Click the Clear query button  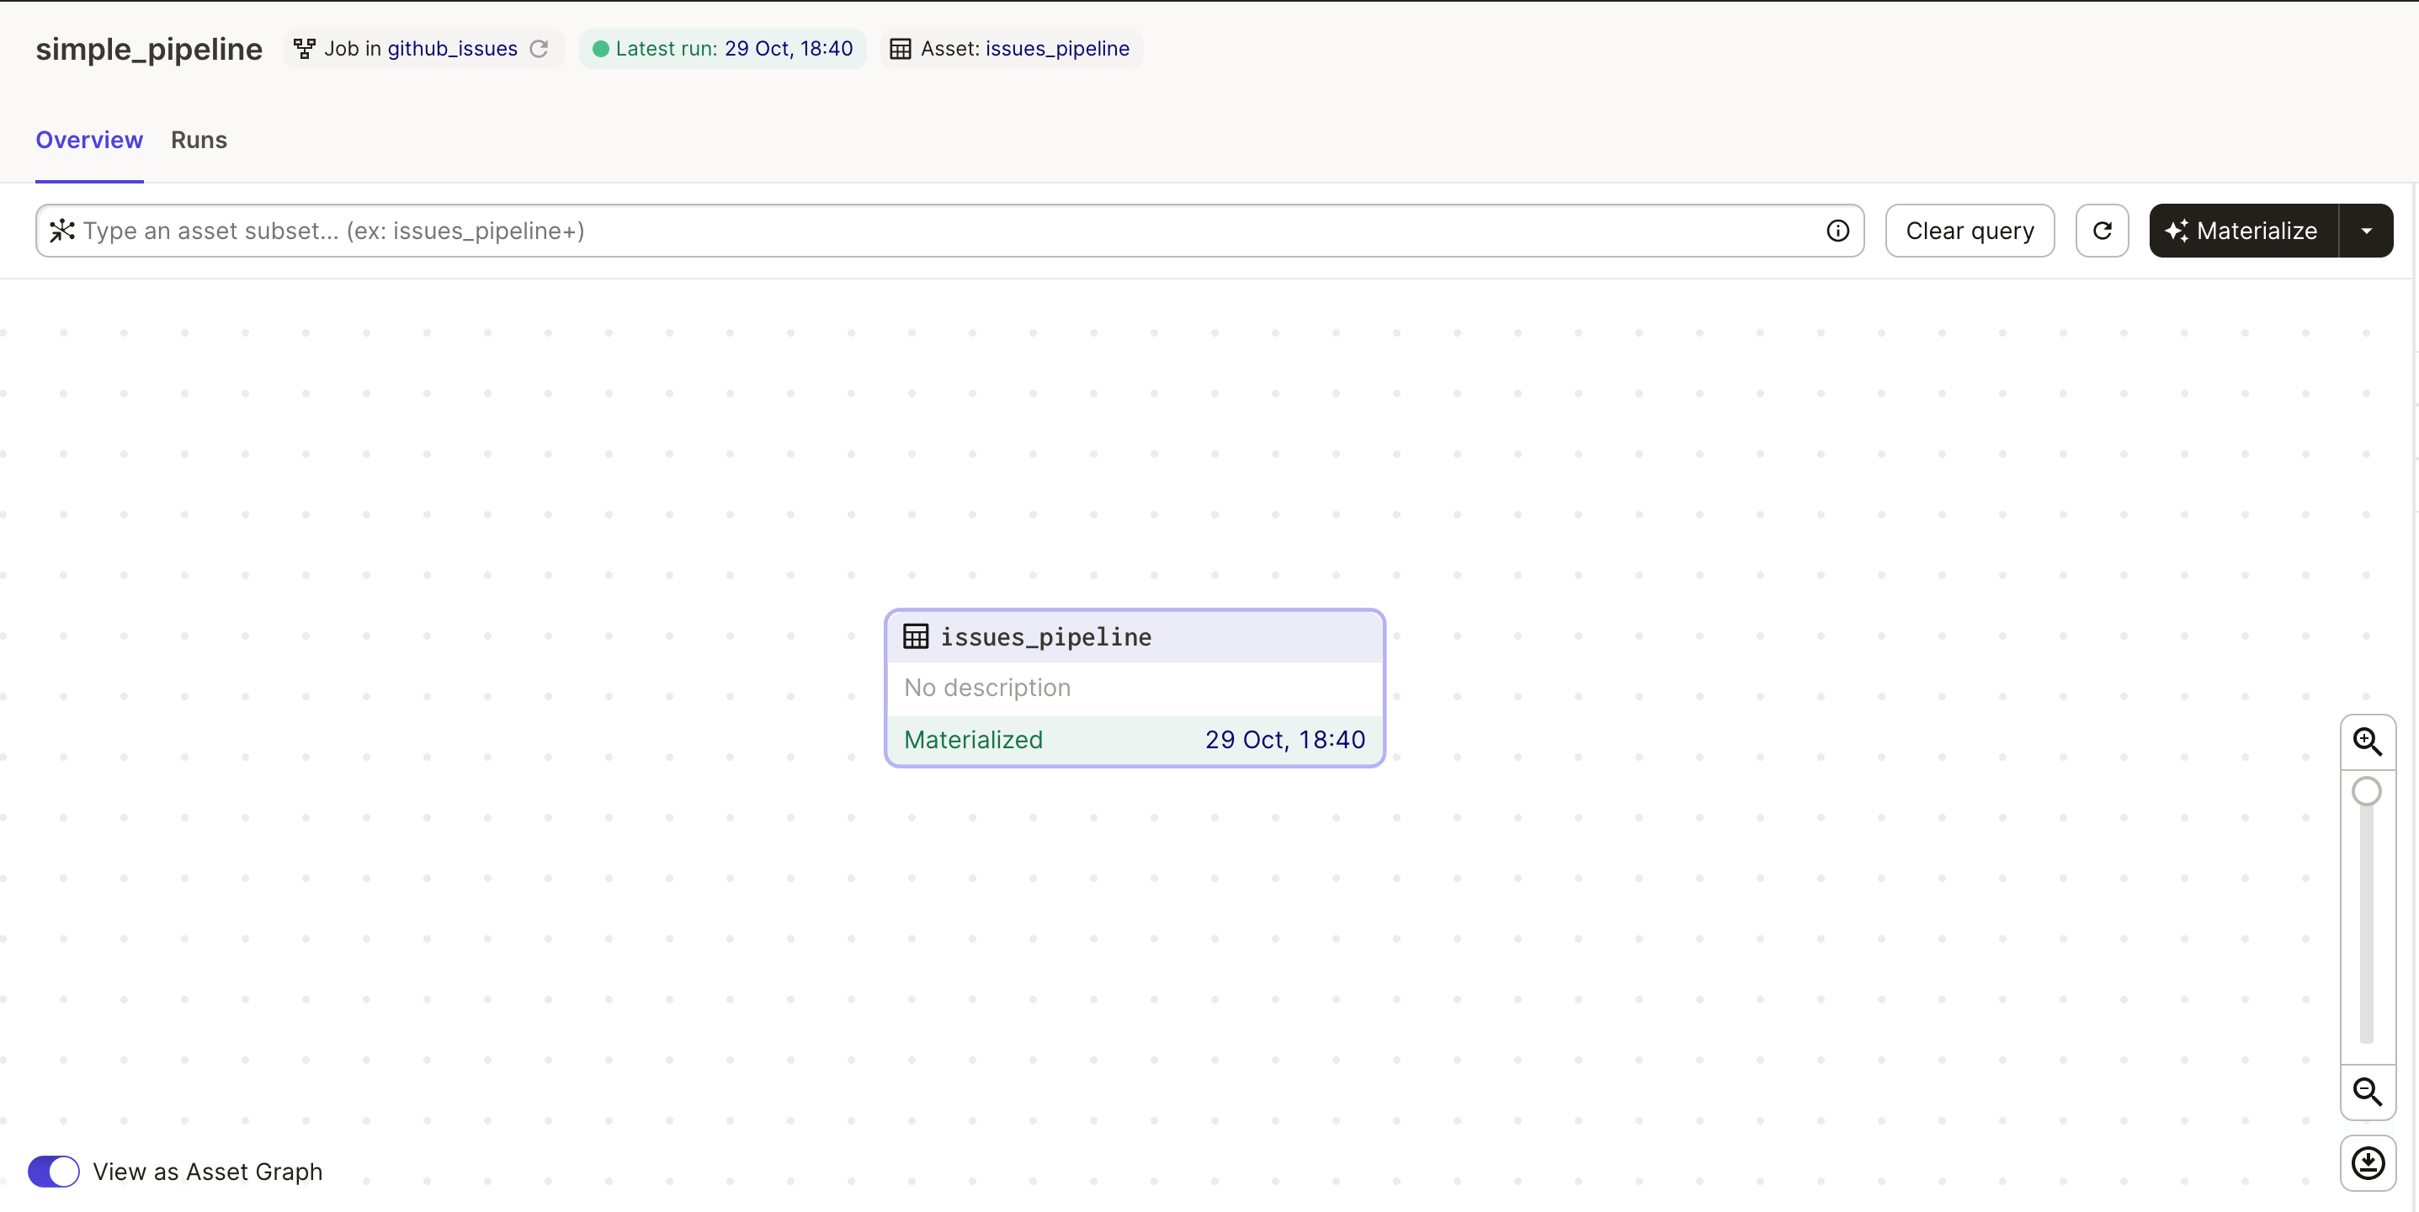(x=1970, y=231)
